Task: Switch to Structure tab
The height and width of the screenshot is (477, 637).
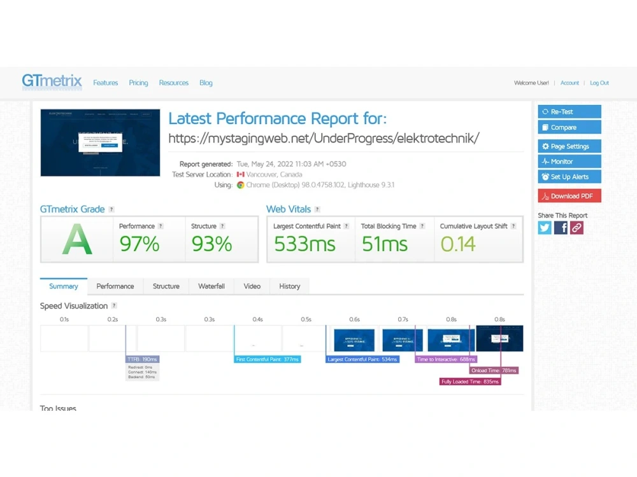Action: pyautogui.click(x=166, y=286)
